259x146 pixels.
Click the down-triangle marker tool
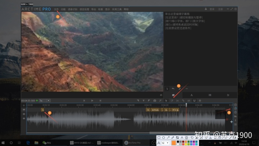pyautogui.click(x=144, y=101)
